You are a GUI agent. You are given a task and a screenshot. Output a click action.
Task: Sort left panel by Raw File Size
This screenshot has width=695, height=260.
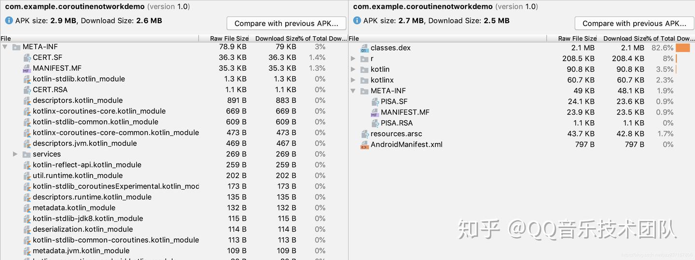point(229,39)
